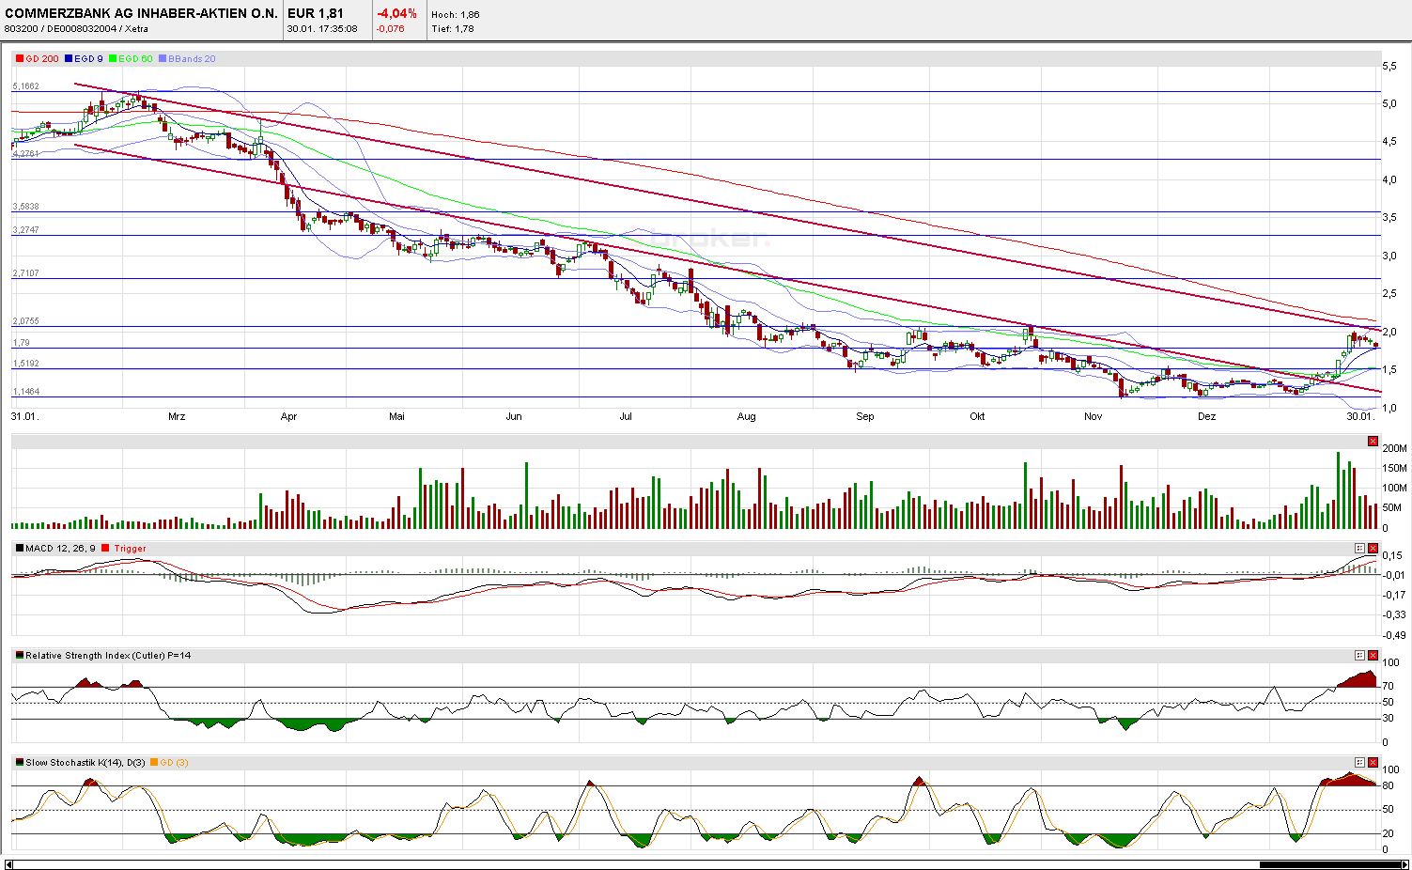Open the MACD indicator settings icon
This screenshot has width=1412, height=870.
tap(1359, 548)
